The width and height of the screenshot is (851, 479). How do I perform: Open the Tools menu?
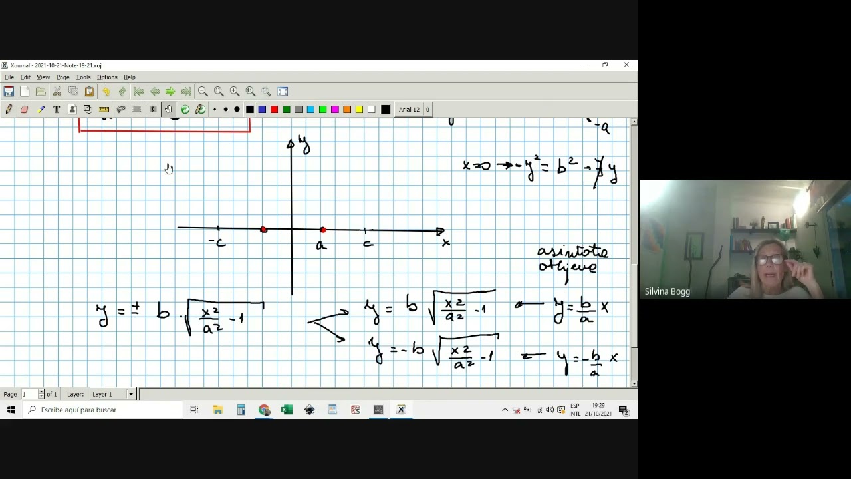pos(83,77)
